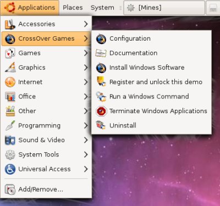Open Add/Remove... applications entry

click(46, 190)
